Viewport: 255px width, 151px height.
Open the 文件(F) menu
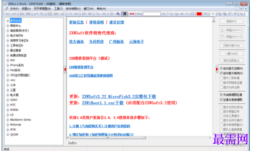[x=14, y=9]
